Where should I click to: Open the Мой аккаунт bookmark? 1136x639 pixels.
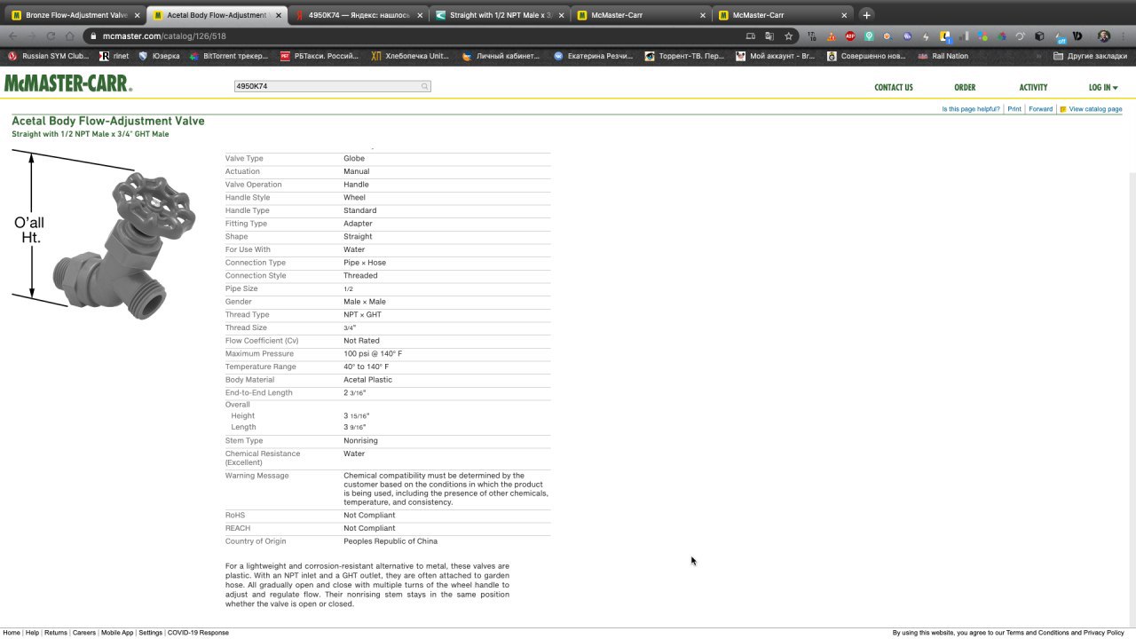click(776, 56)
